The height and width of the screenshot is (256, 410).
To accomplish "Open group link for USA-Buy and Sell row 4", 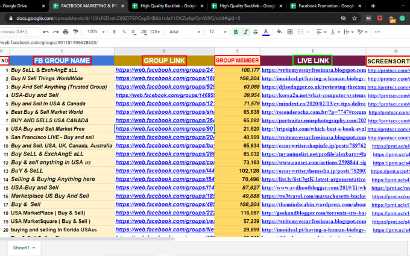I will (x=165, y=95).
